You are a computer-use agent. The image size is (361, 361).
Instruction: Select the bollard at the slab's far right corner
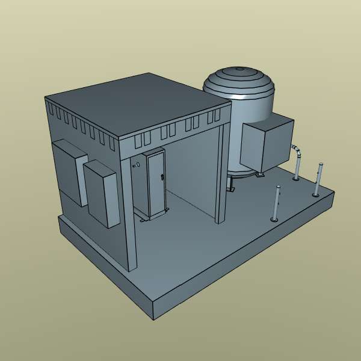click(x=318, y=179)
